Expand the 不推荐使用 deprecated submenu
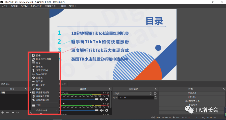Screen dimensions: 226x120 (45, 110)
